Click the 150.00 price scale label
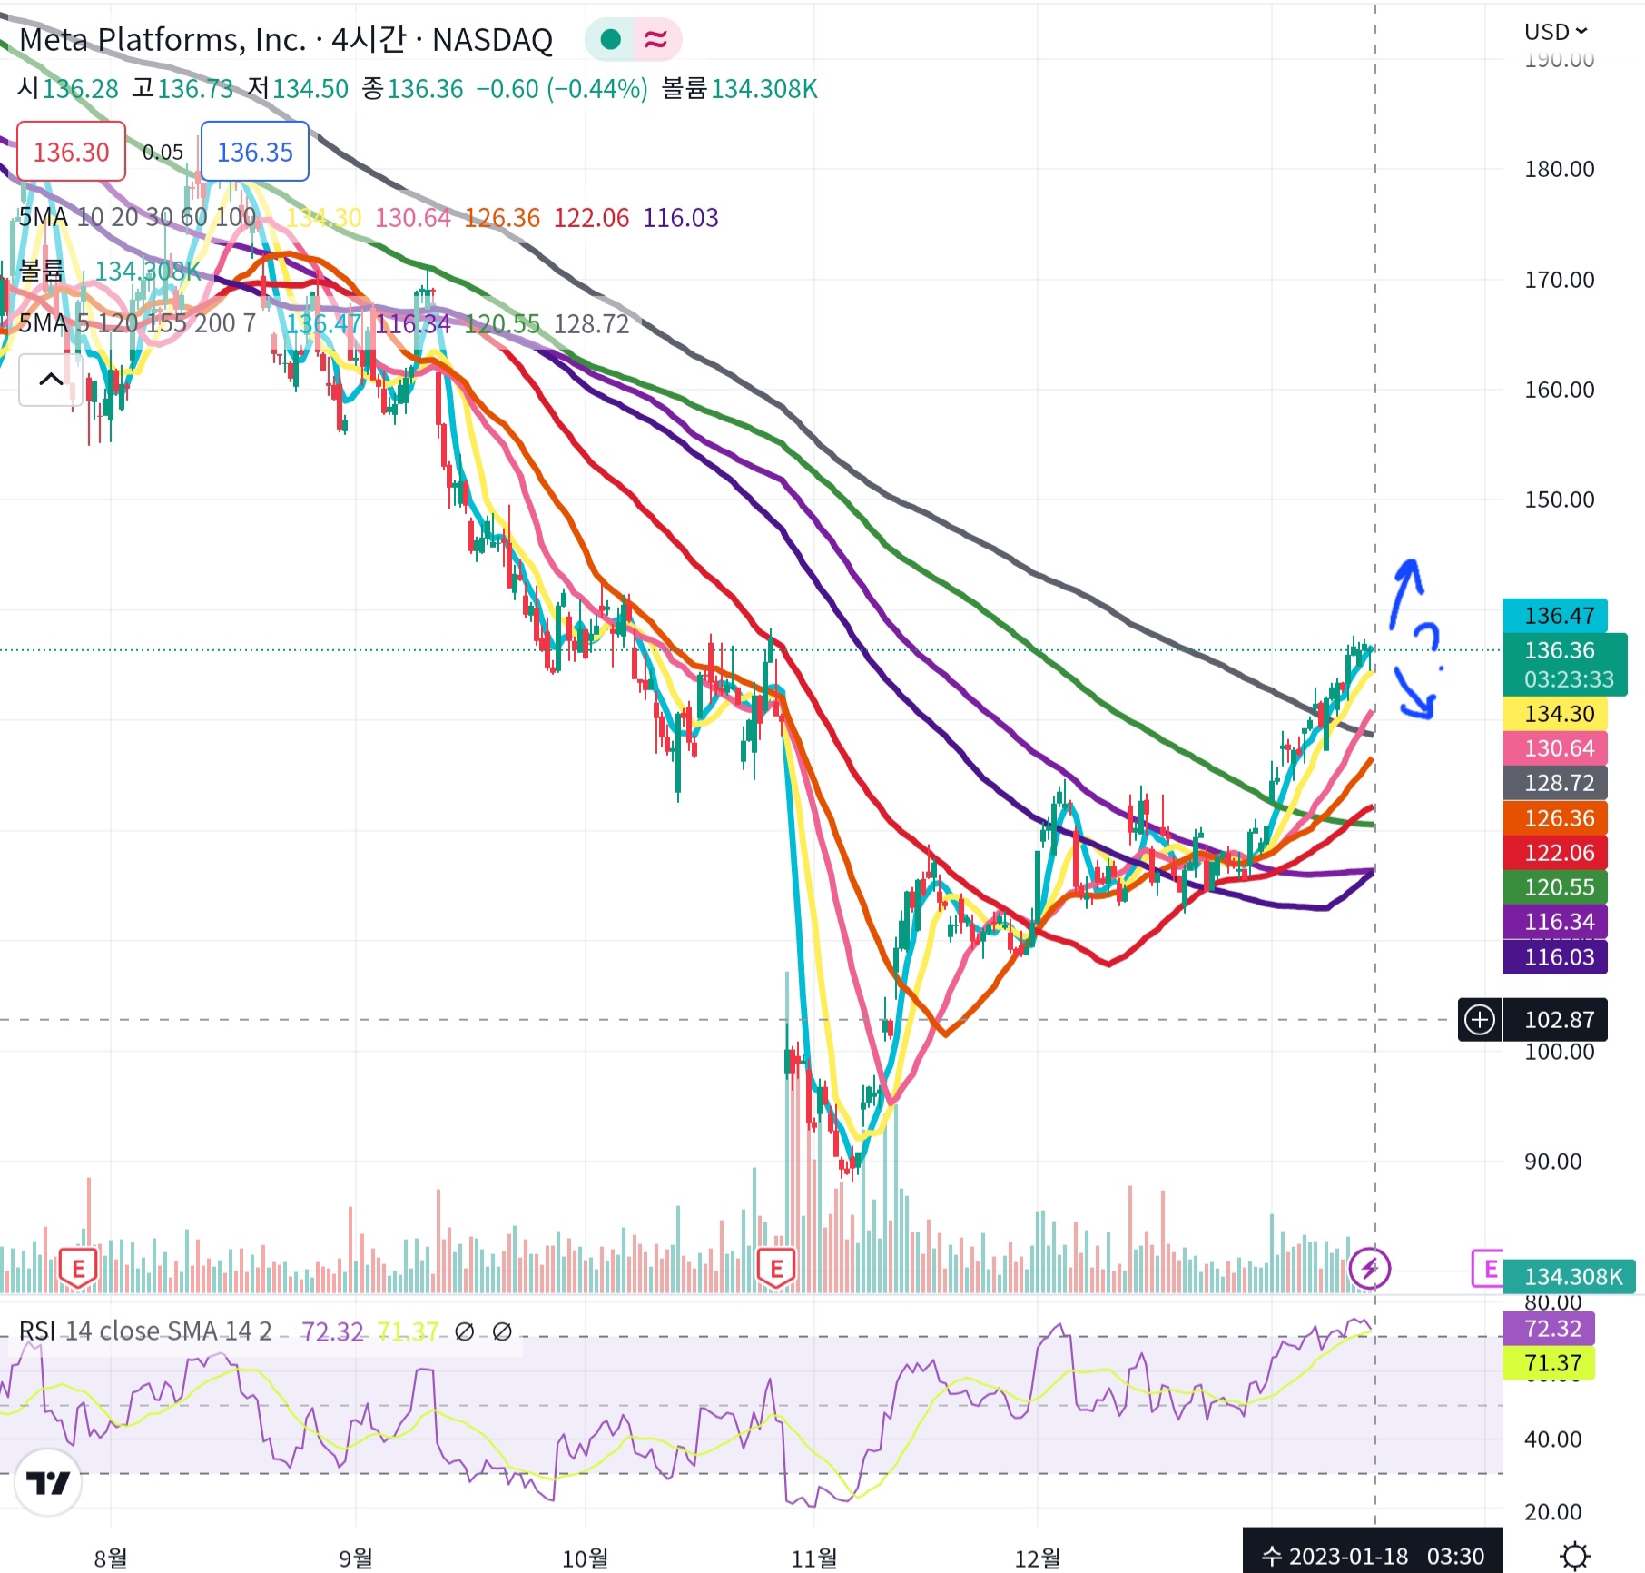 point(1559,500)
